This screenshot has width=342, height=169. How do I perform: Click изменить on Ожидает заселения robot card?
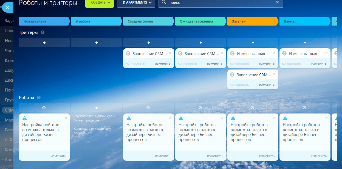(x=215, y=156)
